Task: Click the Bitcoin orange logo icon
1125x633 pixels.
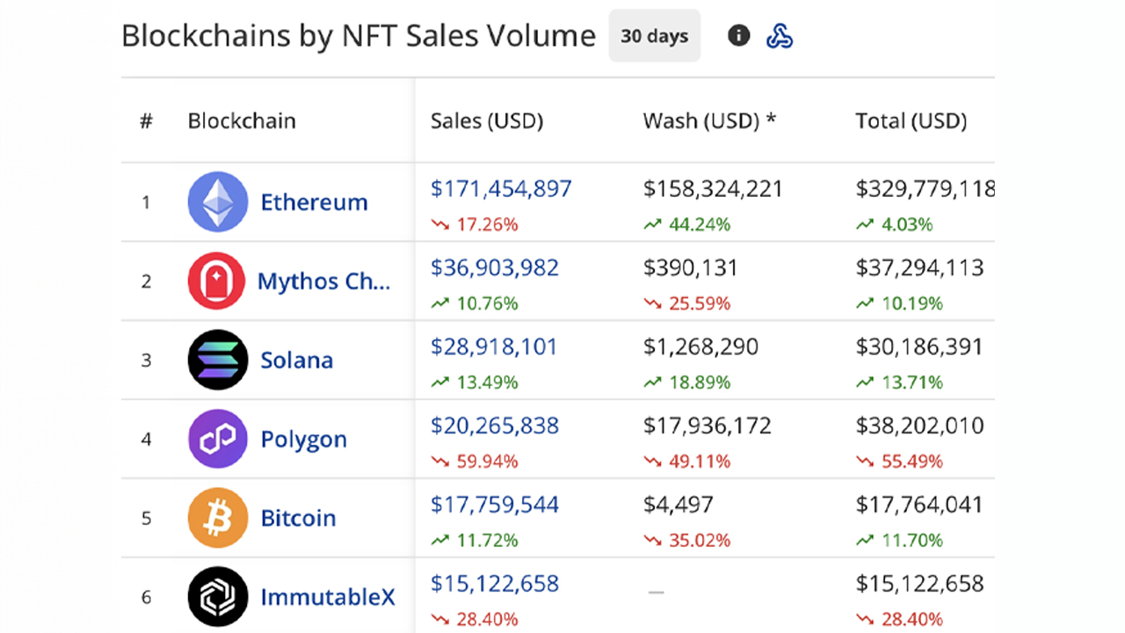Action: [217, 518]
